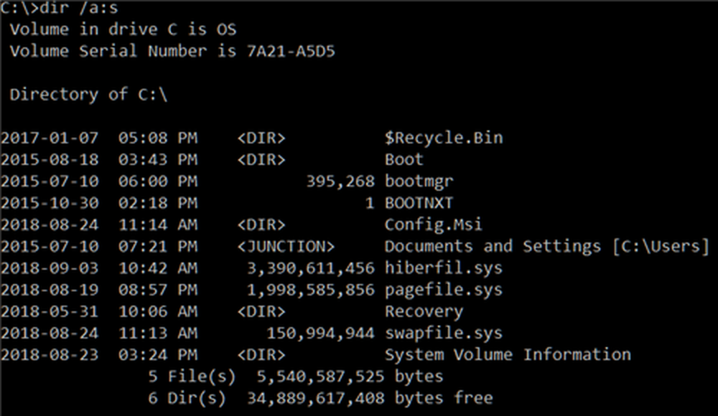Click the JUNCTION label text
Viewport: 718px width, 416px height.
(x=286, y=247)
